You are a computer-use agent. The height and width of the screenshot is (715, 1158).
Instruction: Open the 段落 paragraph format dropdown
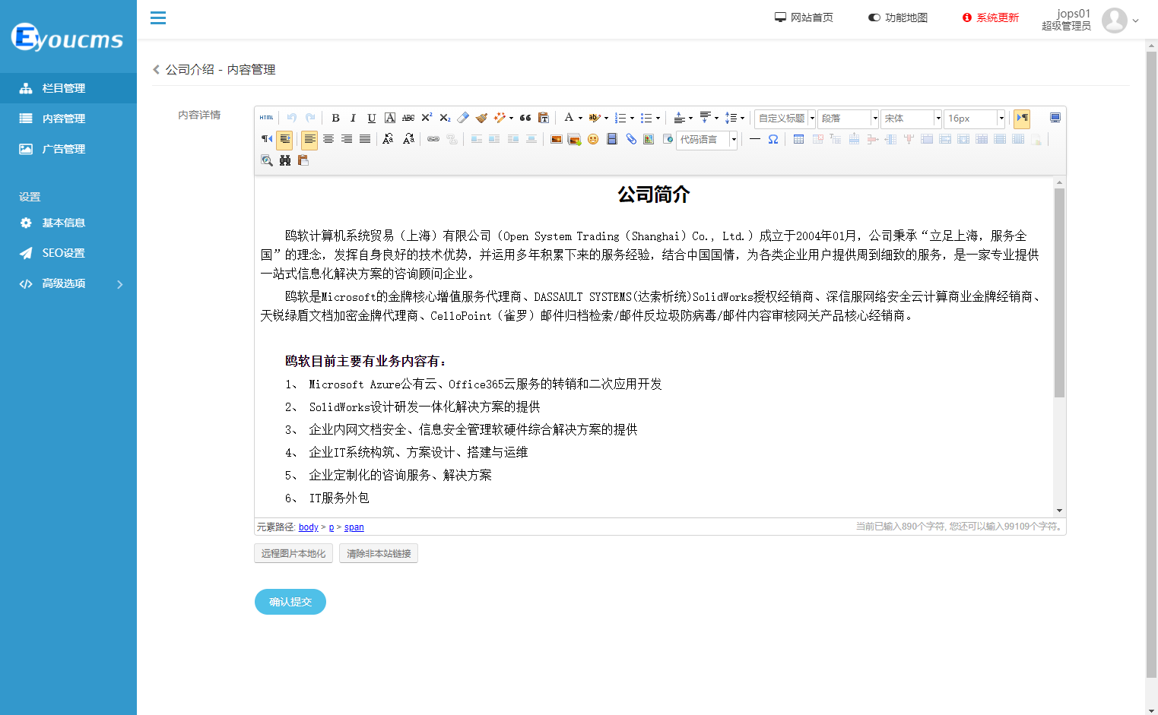click(x=848, y=119)
